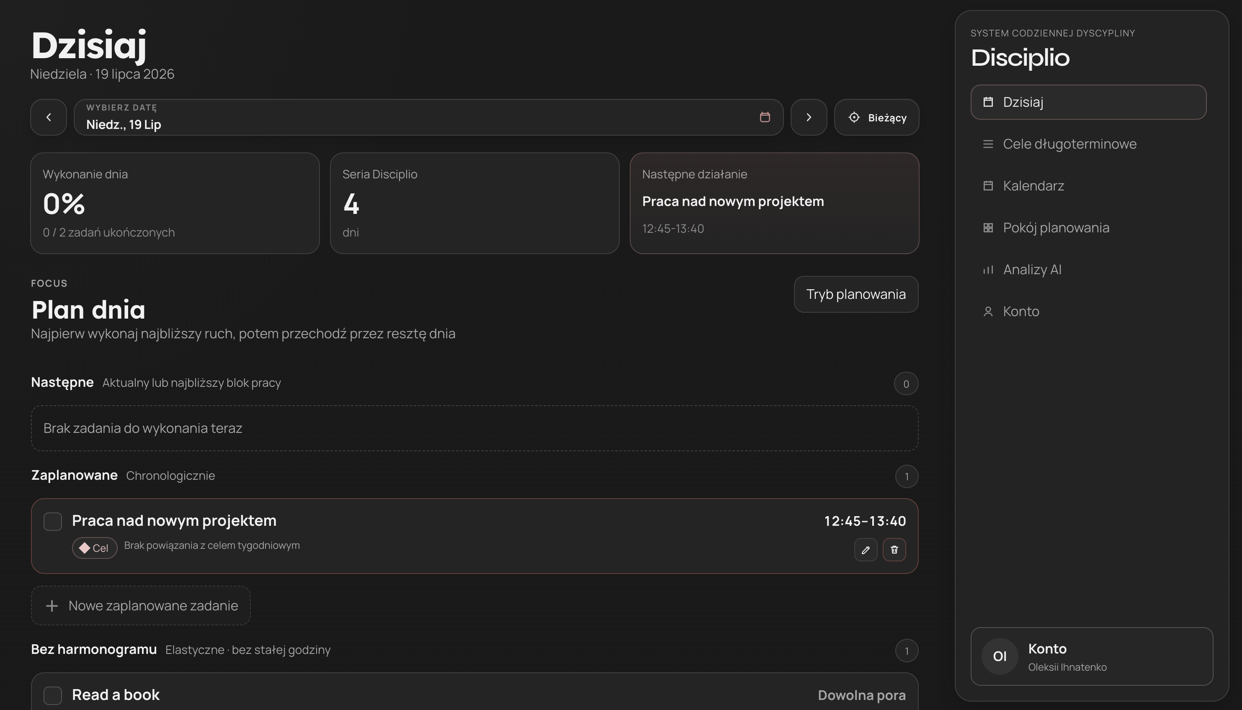Open the calendar icon in date picker
This screenshot has height=710, width=1242.
[765, 117]
